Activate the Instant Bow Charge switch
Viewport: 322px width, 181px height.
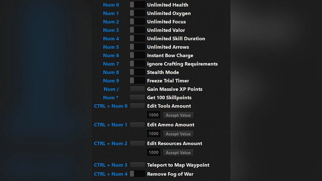pos(137,56)
